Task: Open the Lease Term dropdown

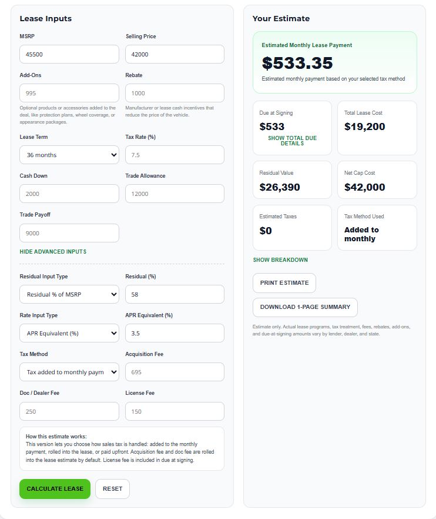Action: 69,155
